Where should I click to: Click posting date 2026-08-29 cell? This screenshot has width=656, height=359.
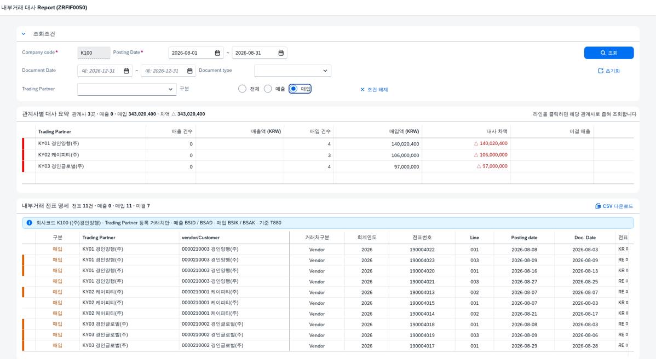[524, 346]
